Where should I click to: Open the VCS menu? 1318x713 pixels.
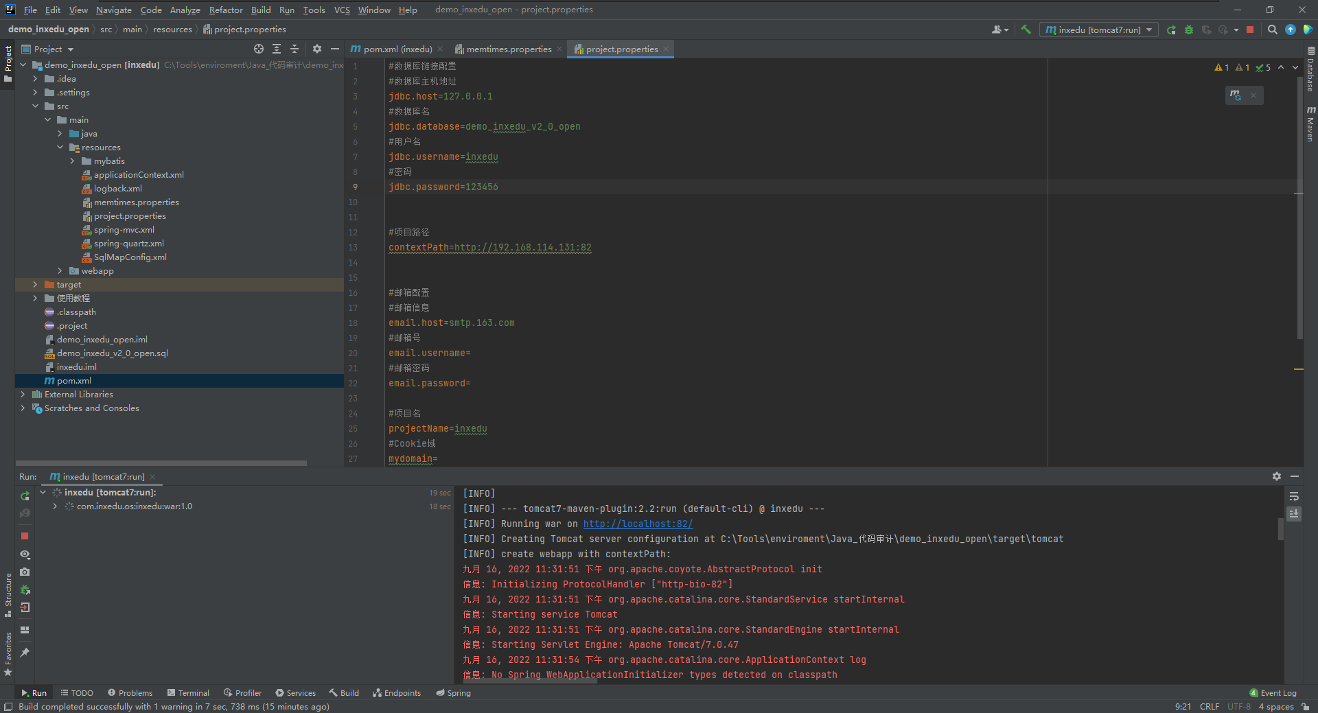click(342, 10)
